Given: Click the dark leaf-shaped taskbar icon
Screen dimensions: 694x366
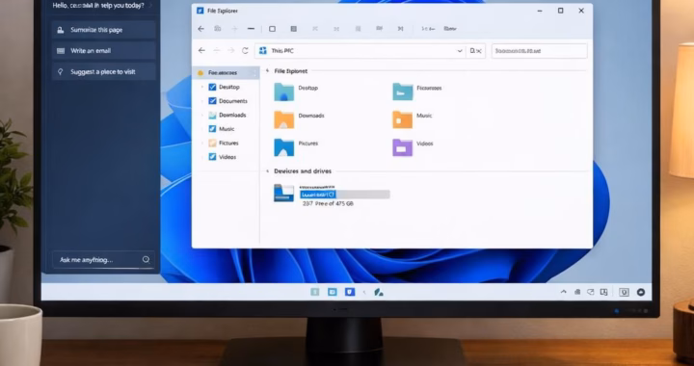Looking at the screenshot, I should [379, 292].
